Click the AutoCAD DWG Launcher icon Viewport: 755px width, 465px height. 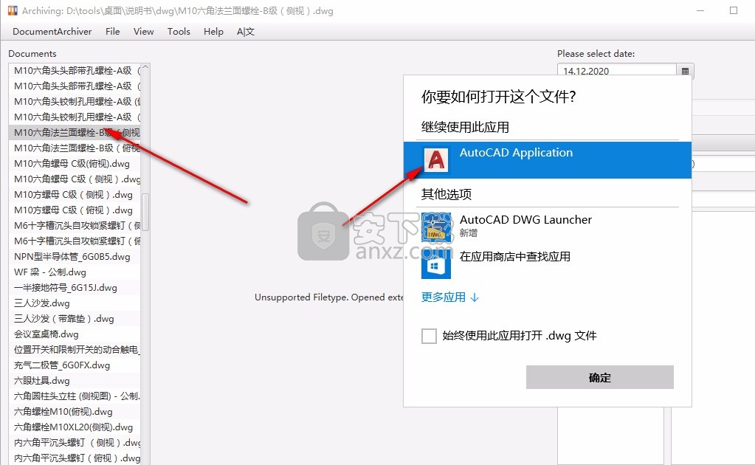(x=436, y=227)
